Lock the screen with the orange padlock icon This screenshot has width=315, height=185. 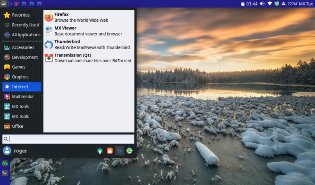pyautogui.click(x=110, y=151)
